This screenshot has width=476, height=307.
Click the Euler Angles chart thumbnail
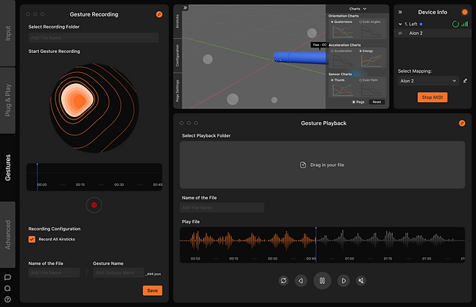click(x=371, y=32)
